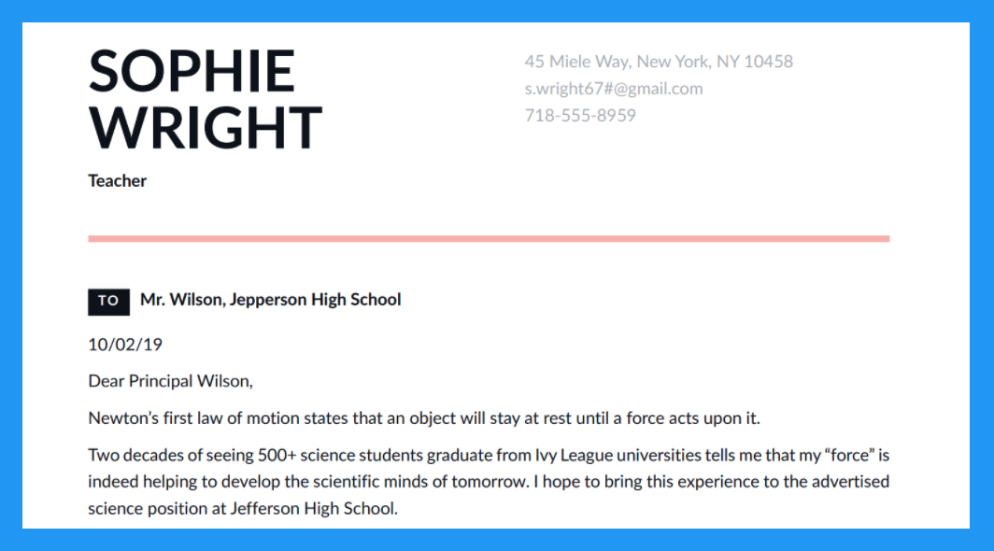Click the address line 45 Miele Way
The height and width of the screenshot is (551, 994).
pyautogui.click(x=659, y=62)
